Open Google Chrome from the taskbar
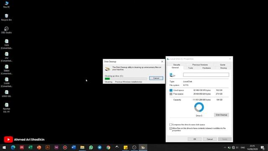This screenshot has height=151, width=268. tap(108, 147)
